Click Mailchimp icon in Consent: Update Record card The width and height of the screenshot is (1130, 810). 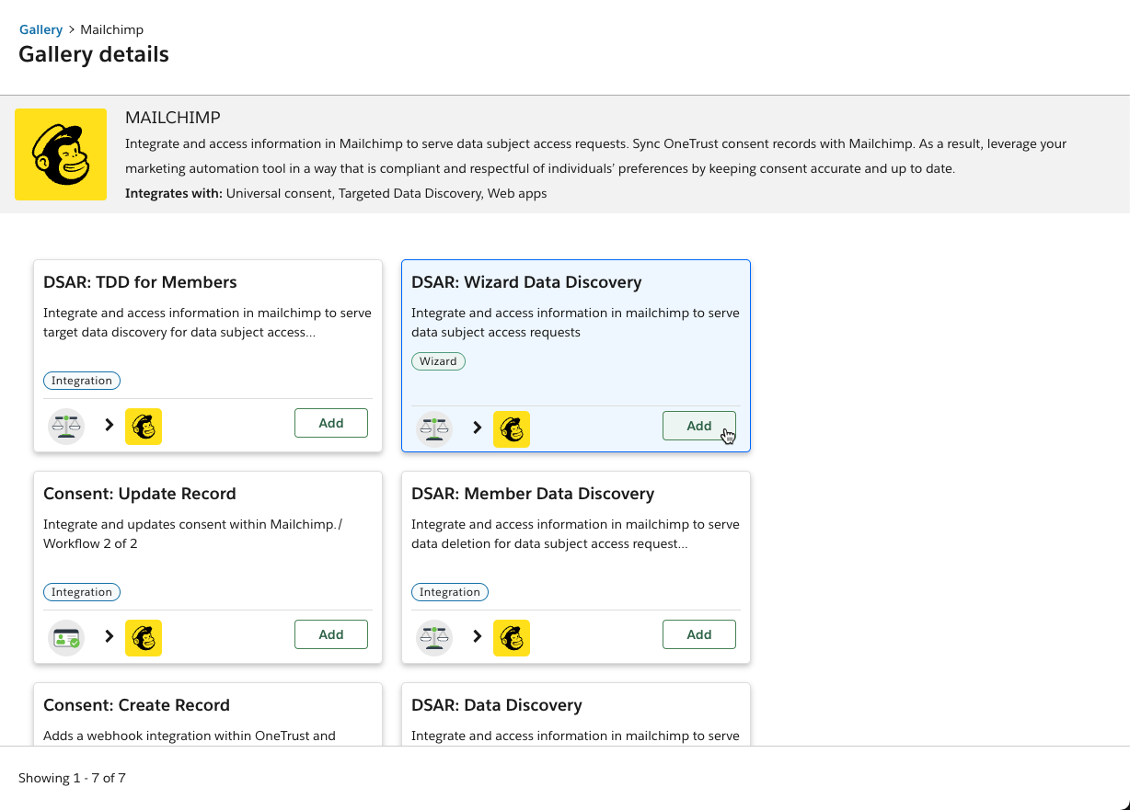tap(144, 637)
